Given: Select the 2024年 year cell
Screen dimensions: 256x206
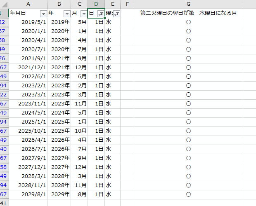Looking at the screenshot, I should (x=59, y=113).
